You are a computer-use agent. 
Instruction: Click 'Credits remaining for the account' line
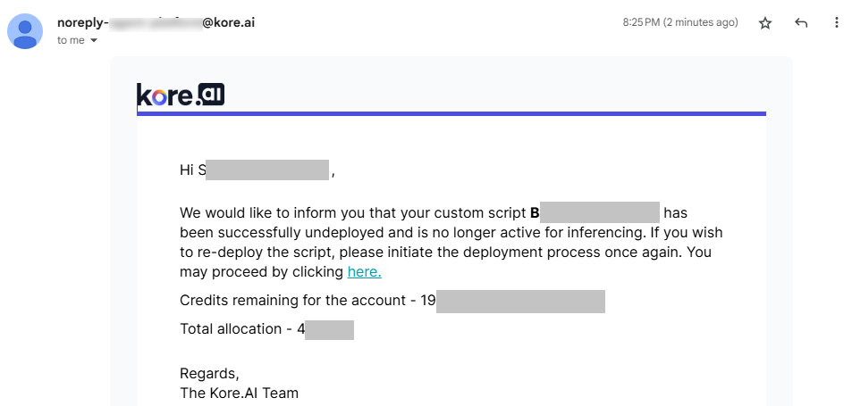[x=294, y=300]
